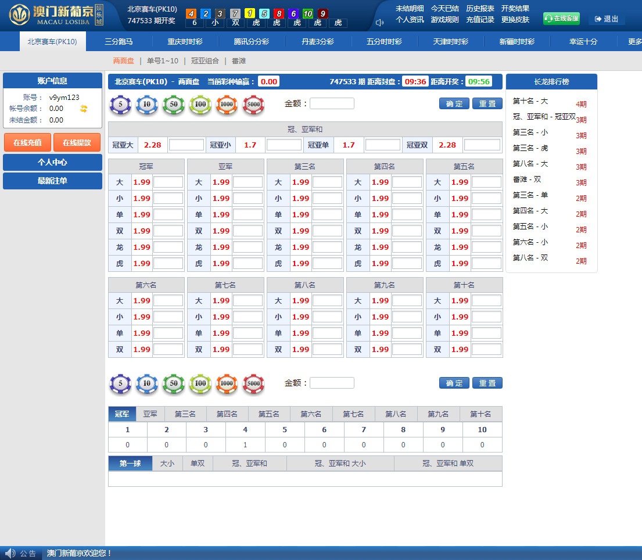Image resolution: width=642 pixels, height=560 pixels.
Task: Open the 历史报表 link
Action: [480, 9]
